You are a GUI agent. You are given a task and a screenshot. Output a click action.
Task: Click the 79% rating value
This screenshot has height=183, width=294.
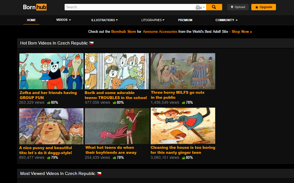tap(55, 158)
